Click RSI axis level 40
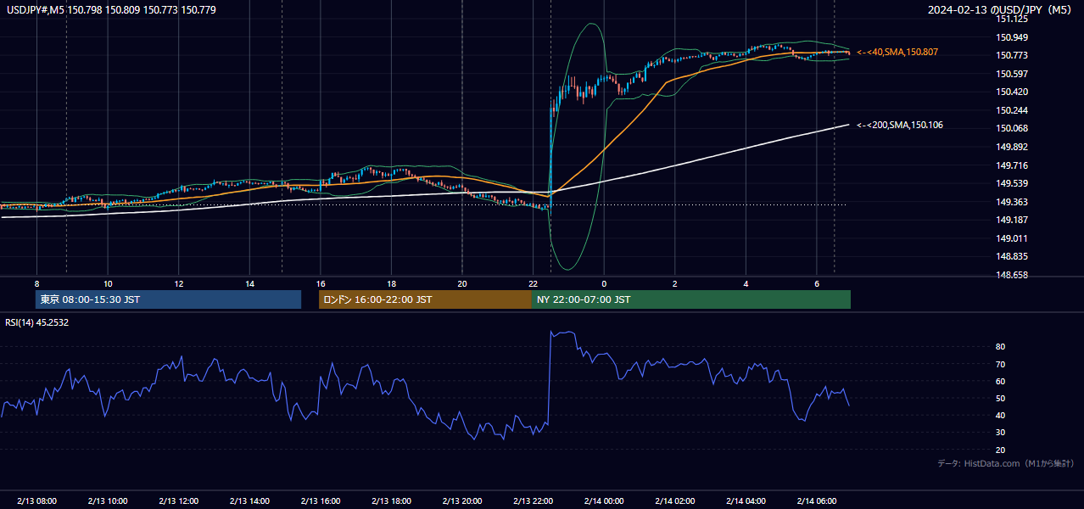The image size is (1084, 509). (x=1001, y=415)
